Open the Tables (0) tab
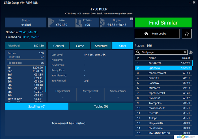 [101, 107]
